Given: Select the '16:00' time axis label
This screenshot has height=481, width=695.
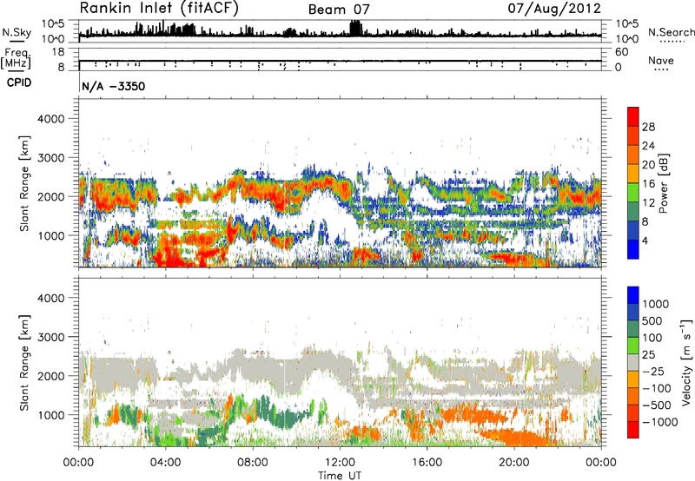Looking at the screenshot, I should coord(427,463).
